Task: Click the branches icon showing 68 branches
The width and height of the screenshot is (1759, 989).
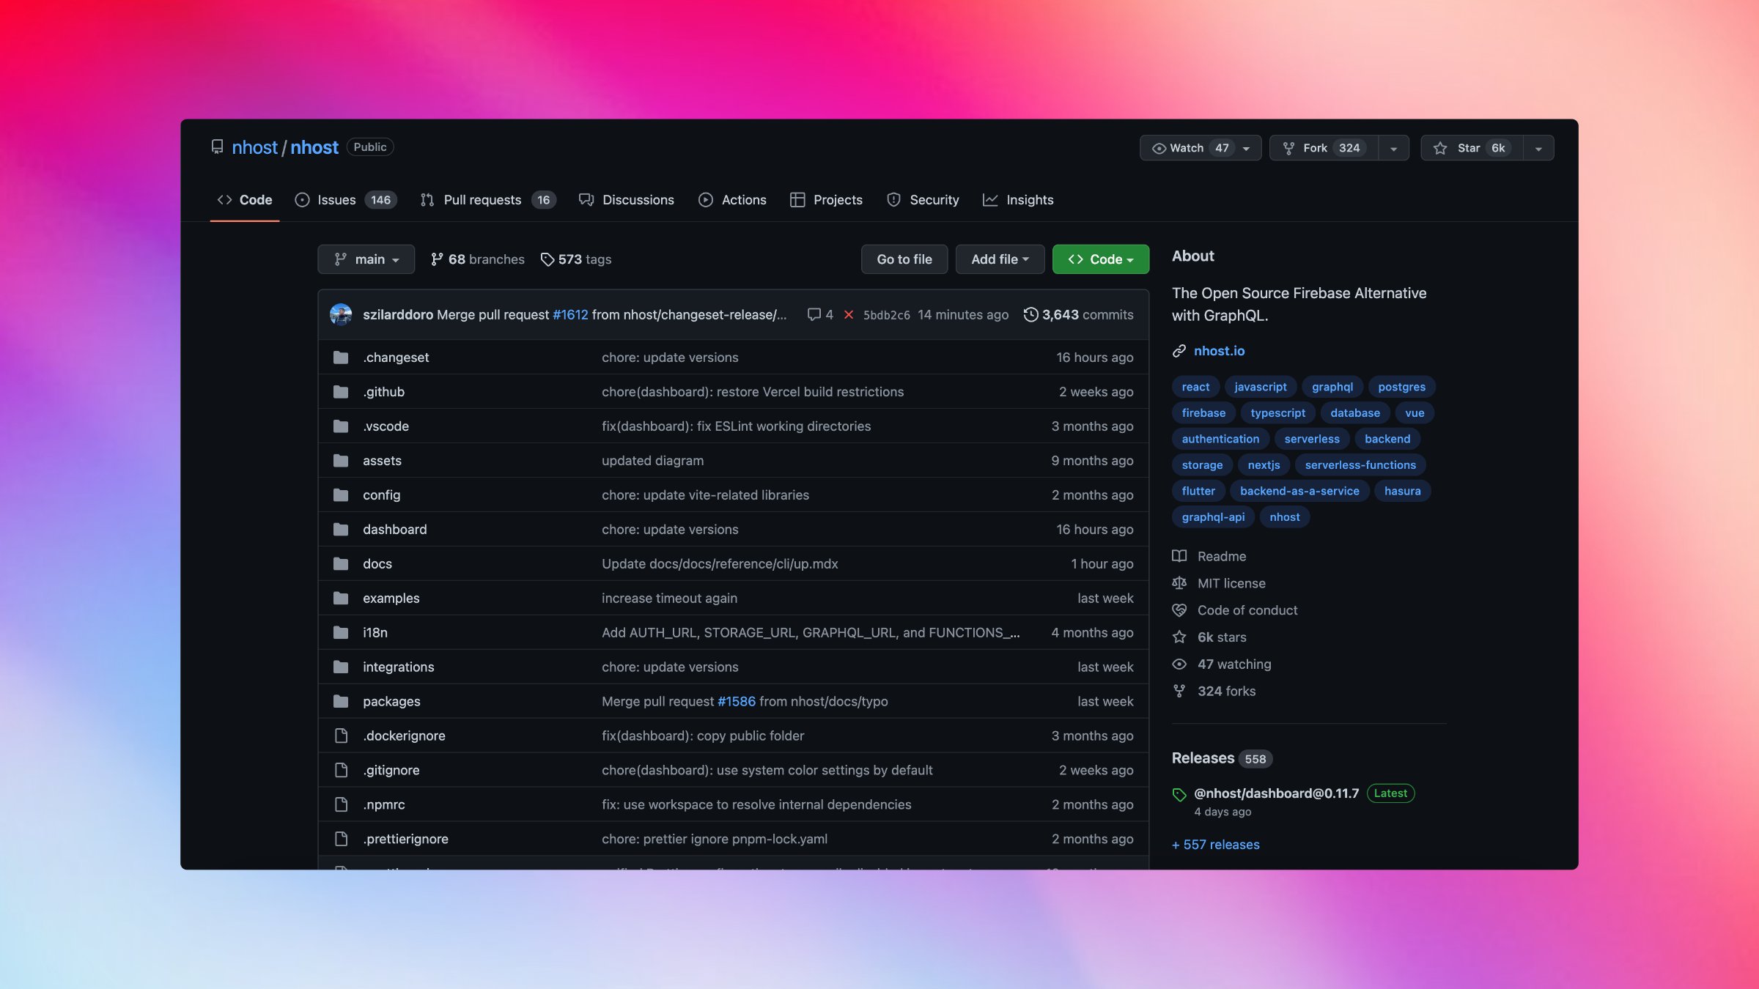Action: point(437,259)
